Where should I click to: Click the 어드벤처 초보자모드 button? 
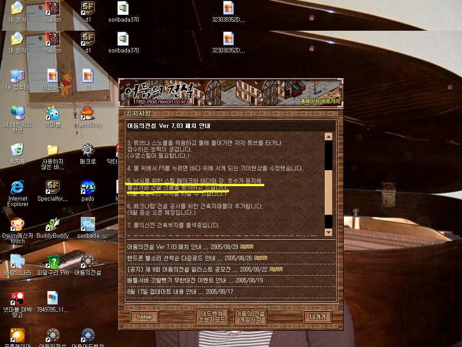(212, 316)
